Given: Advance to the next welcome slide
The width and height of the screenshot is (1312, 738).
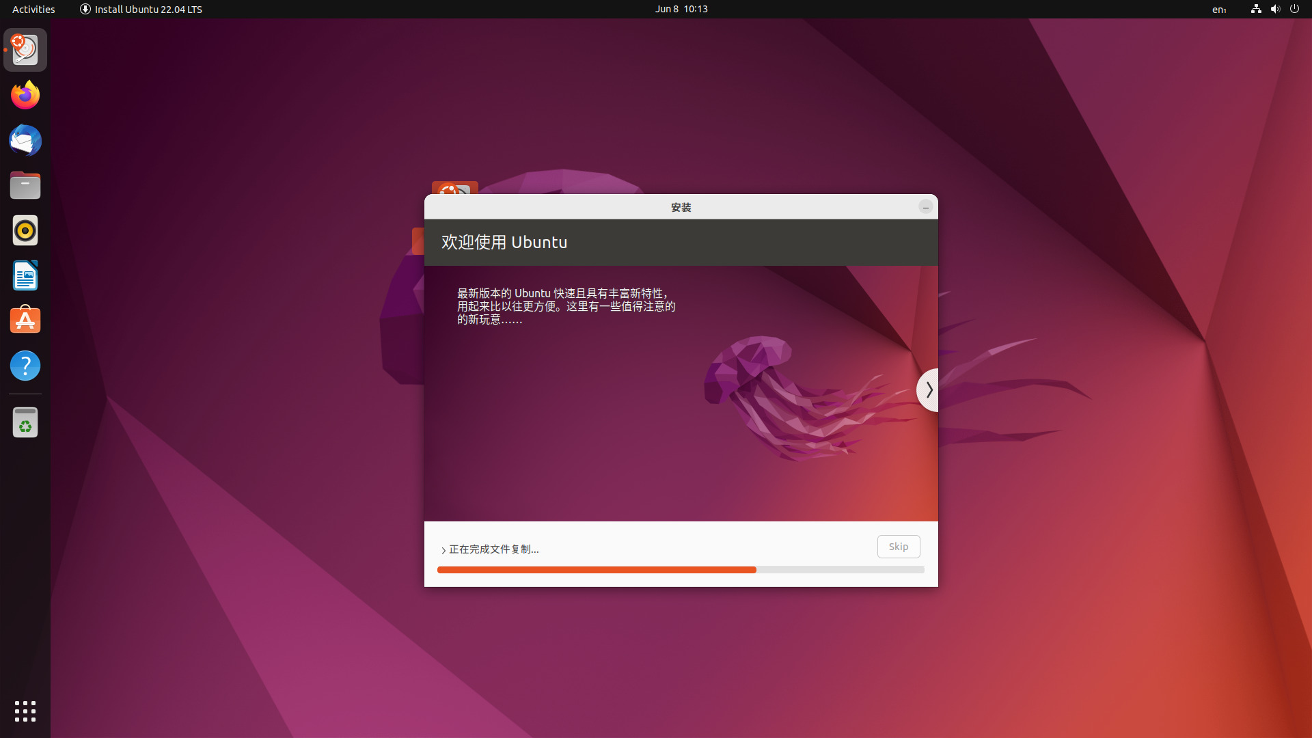Looking at the screenshot, I should coord(929,389).
